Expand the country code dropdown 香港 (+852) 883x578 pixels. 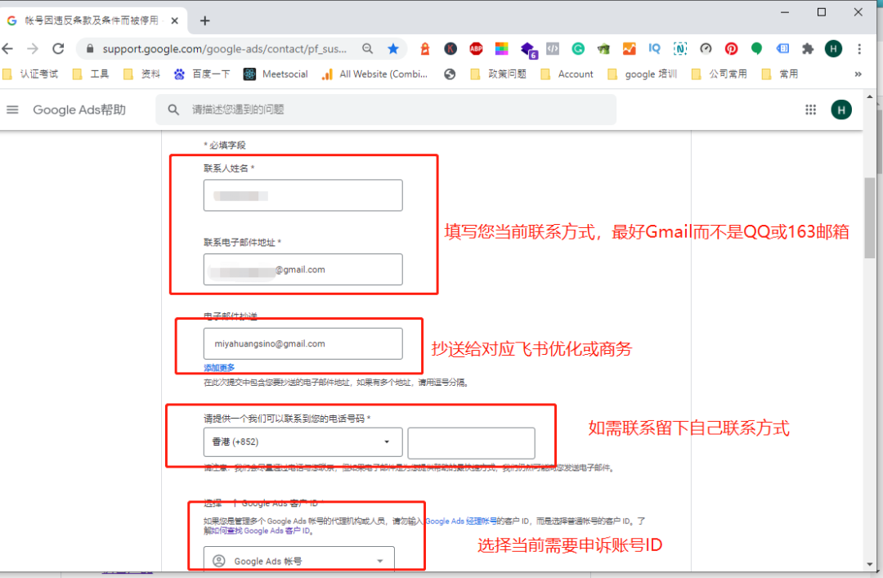point(303,442)
